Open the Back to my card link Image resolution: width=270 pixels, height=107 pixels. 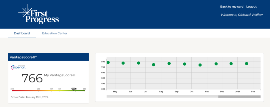[x=232, y=7]
